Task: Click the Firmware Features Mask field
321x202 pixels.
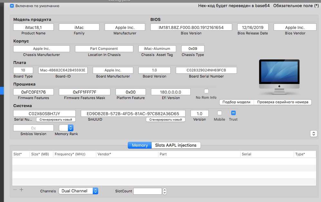Action: click(85, 92)
